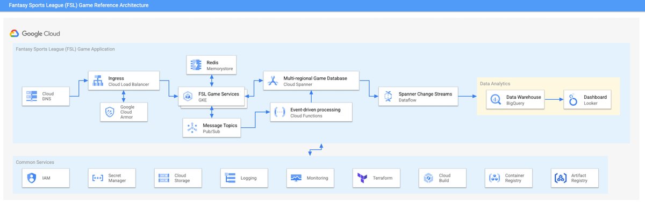Click the 'Common Services' section heading
645x205 pixels.
(35, 162)
